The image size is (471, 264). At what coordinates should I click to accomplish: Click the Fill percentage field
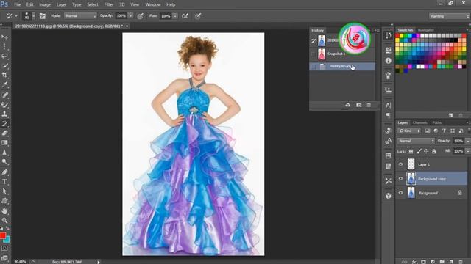coord(458,152)
